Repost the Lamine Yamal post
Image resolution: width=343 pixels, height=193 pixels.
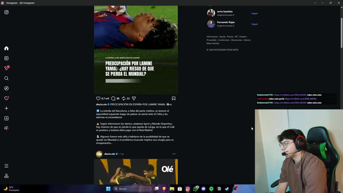click(124, 98)
